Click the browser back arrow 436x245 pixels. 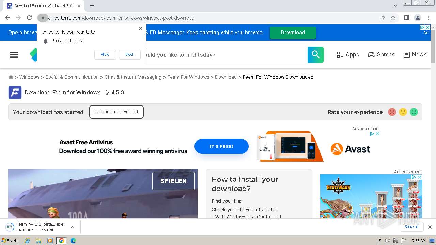(7, 18)
